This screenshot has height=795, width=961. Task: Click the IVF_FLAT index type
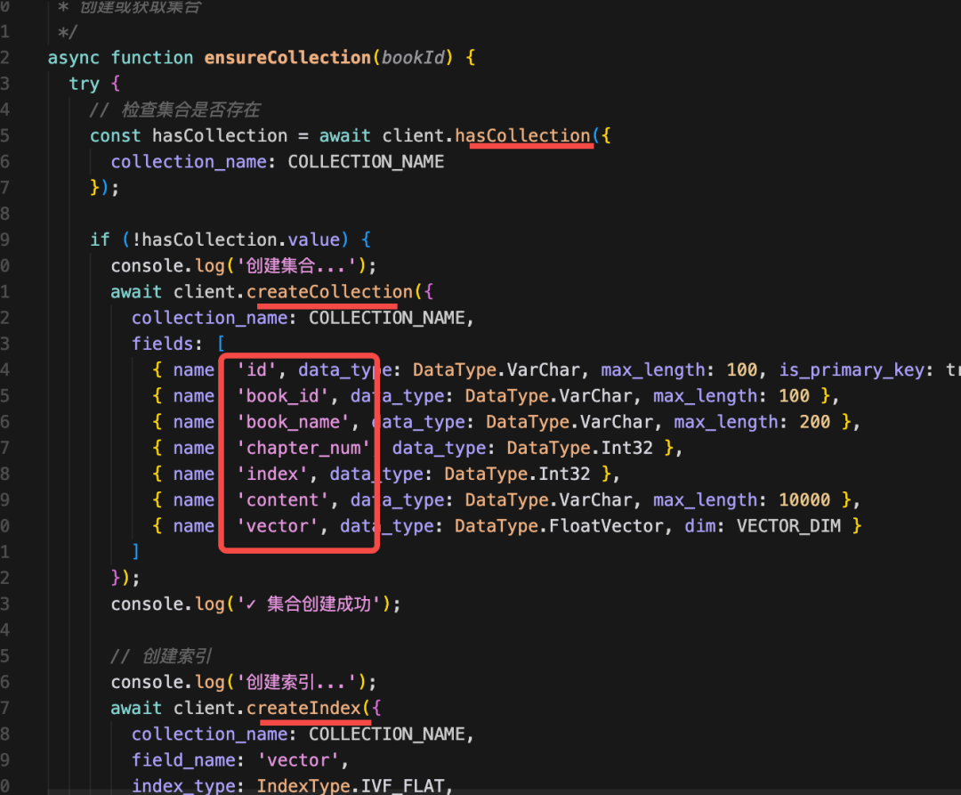tap(403, 786)
